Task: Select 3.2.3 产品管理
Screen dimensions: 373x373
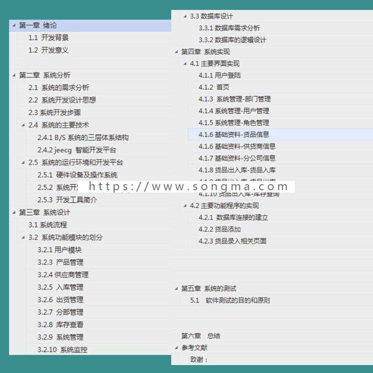Action: 61,262
